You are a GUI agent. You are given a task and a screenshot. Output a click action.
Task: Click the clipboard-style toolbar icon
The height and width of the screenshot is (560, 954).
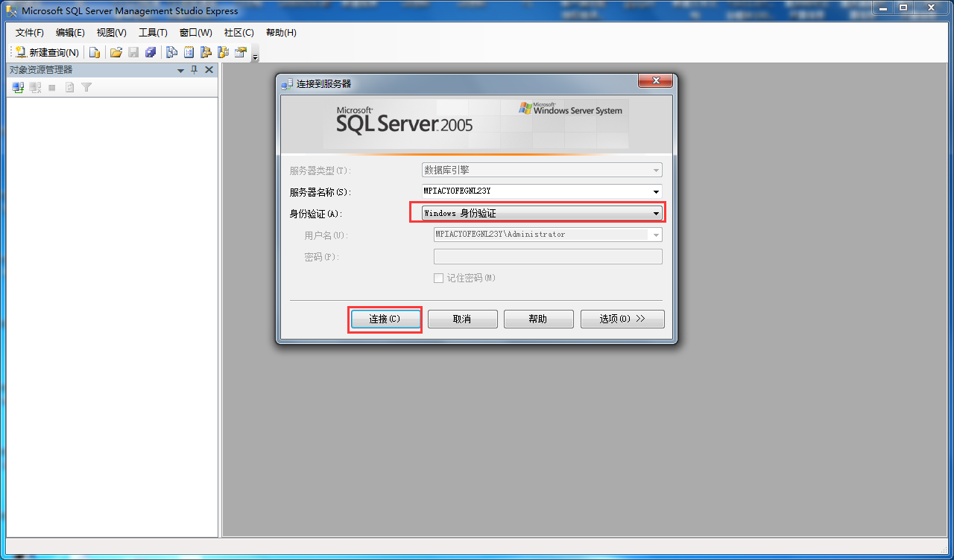pyautogui.click(x=189, y=52)
